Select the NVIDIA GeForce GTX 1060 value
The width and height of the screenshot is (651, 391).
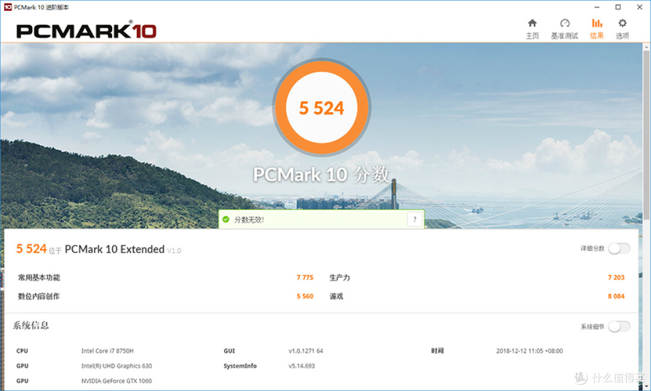click(117, 381)
